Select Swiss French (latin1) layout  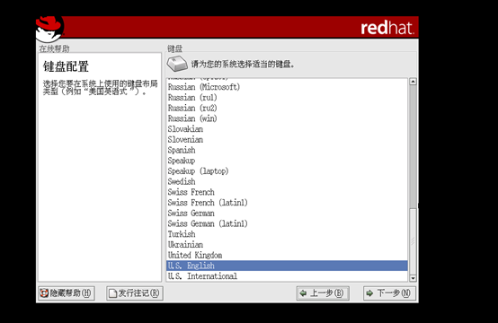click(287, 202)
